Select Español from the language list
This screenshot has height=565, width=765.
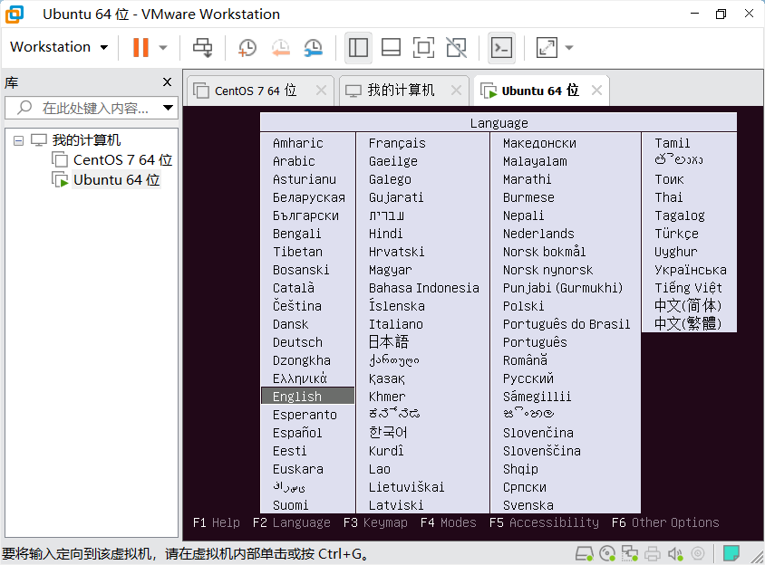coord(297,433)
